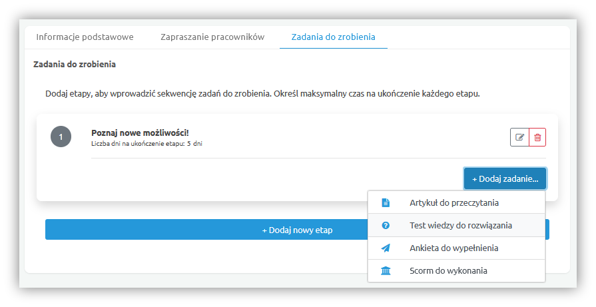The image size is (596, 307).
Task: Select the Zadania do zrobienia tab
Action: [x=333, y=37]
